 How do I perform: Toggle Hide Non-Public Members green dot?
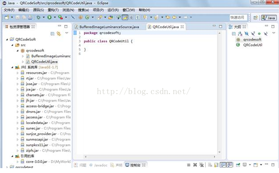259,33
